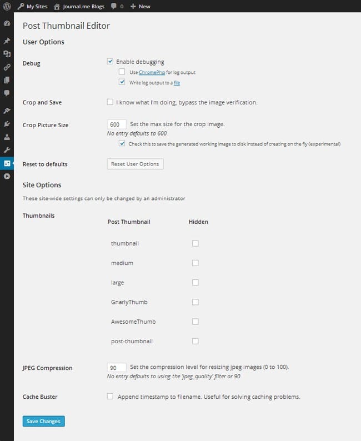The height and width of the screenshot is (441, 361).
Task: Open Users icon in sidebar
Action: 7,137
